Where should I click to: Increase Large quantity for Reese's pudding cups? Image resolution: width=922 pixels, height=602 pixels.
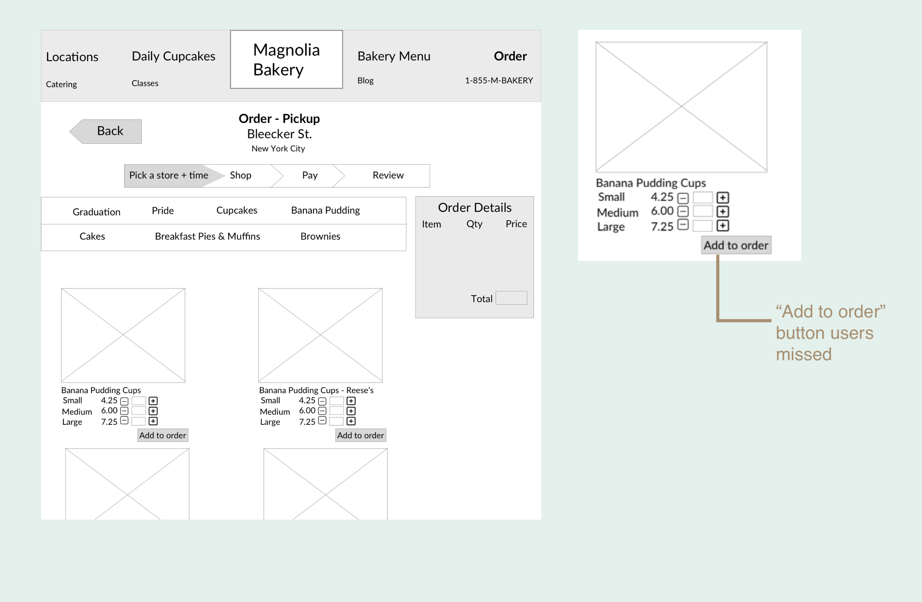tap(351, 421)
